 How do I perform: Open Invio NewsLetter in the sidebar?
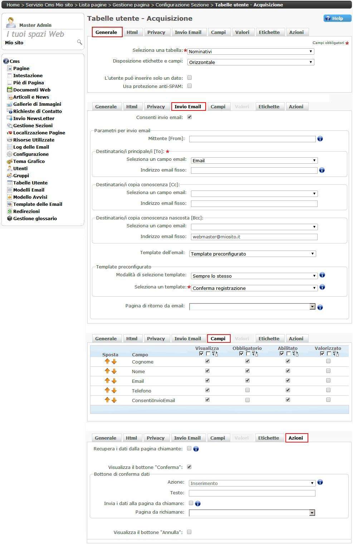point(34,118)
